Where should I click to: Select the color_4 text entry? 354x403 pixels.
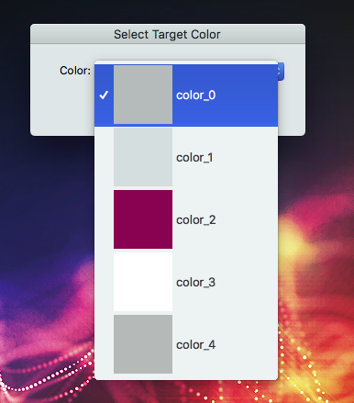pyautogui.click(x=196, y=345)
